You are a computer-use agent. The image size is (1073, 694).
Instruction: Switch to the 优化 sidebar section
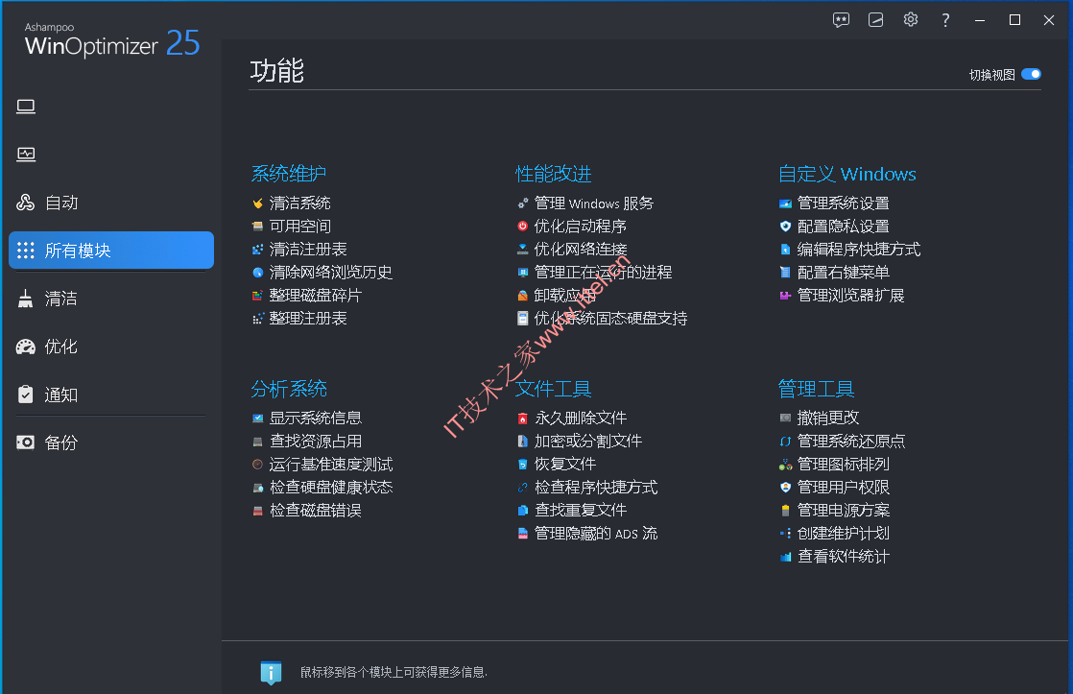[111, 347]
